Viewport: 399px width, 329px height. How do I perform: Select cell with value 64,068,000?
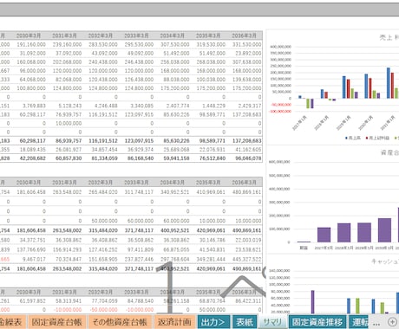(x=33, y=80)
